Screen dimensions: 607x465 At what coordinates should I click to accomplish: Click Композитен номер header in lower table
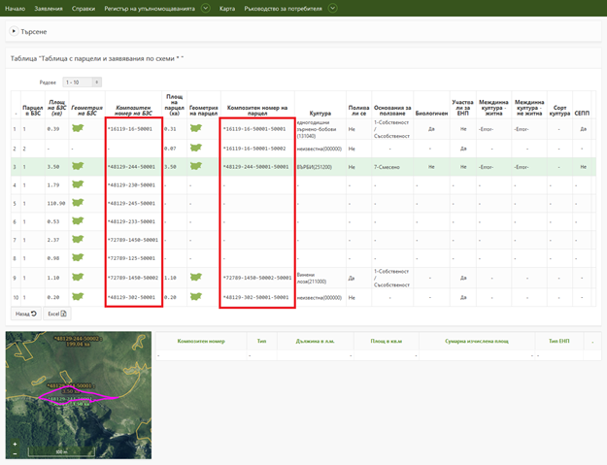201,341
